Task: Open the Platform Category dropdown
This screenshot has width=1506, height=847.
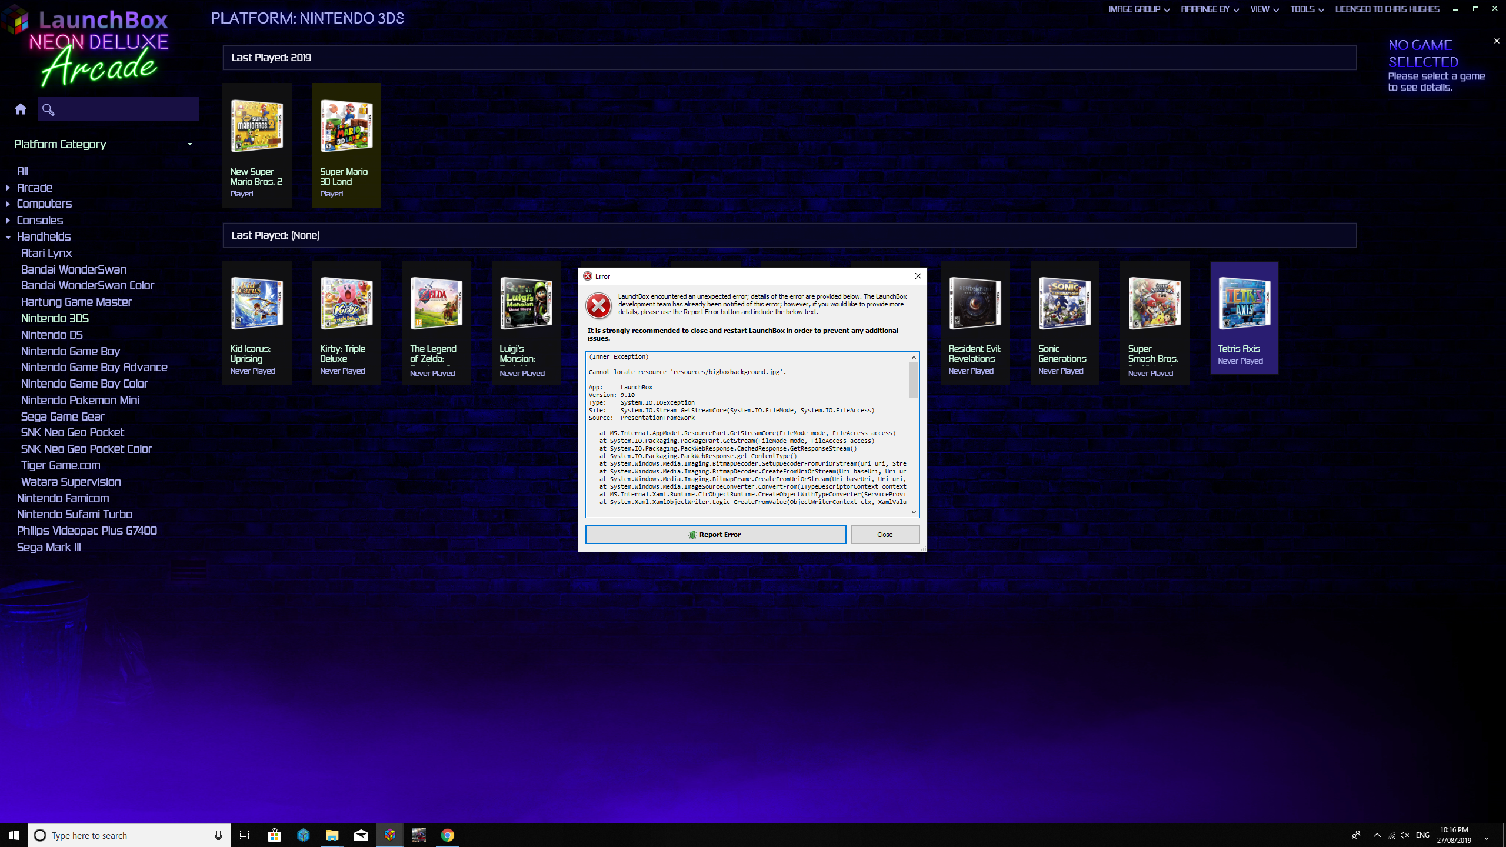Action: pyautogui.click(x=104, y=144)
